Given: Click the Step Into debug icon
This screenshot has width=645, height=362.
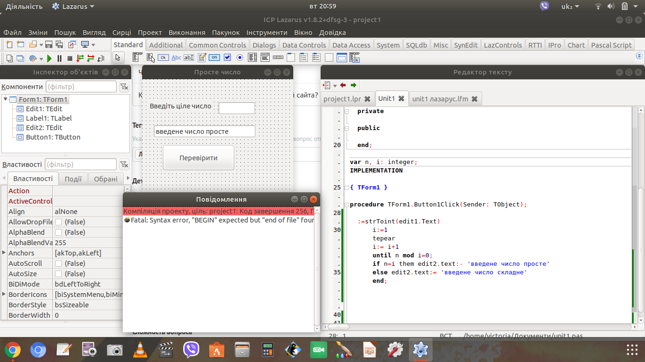Looking at the screenshot, I should click(x=80, y=58).
